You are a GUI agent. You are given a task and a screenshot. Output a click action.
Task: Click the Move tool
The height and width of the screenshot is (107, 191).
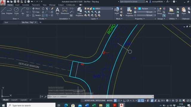pyautogui.click(x=36, y=9)
